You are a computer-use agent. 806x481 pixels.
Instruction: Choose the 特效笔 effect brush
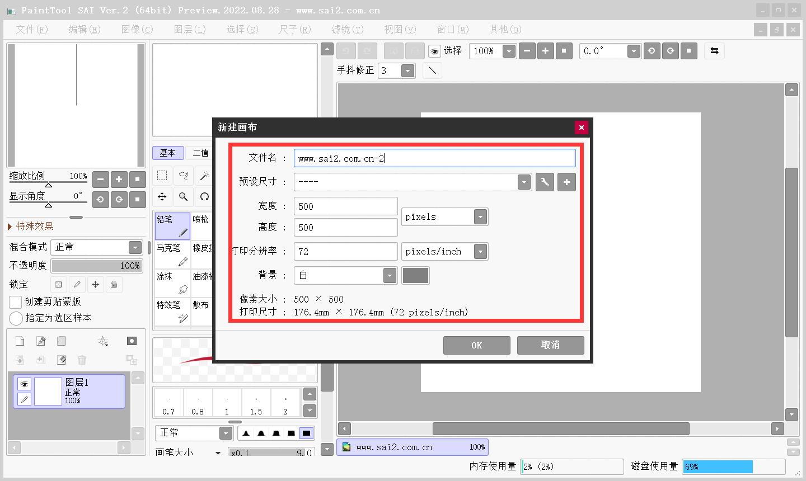[172, 312]
